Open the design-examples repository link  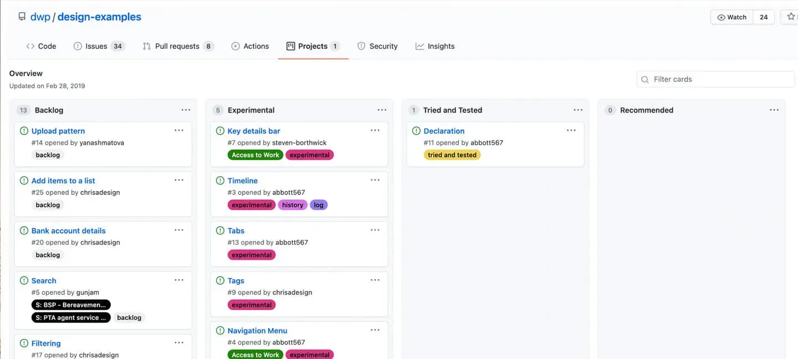pos(99,17)
